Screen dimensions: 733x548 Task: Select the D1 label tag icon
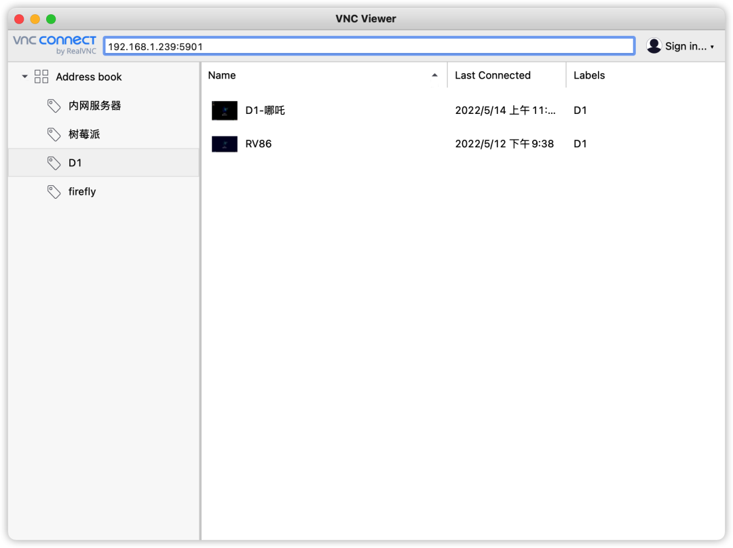click(54, 163)
